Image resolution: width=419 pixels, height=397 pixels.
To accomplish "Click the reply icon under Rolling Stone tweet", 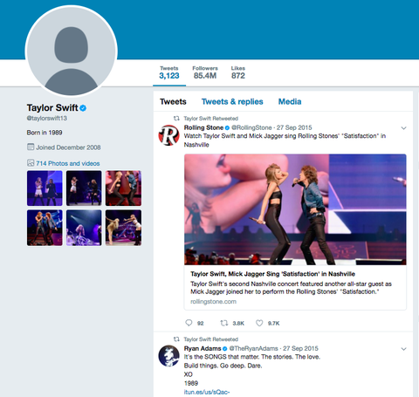I will [189, 323].
